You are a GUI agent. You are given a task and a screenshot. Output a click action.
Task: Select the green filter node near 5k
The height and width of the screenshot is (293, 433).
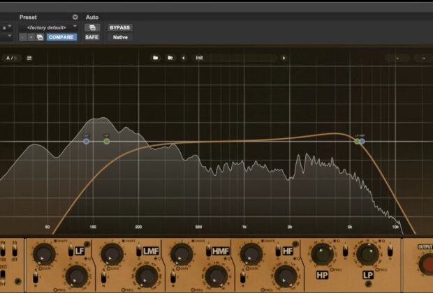pos(357,142)
